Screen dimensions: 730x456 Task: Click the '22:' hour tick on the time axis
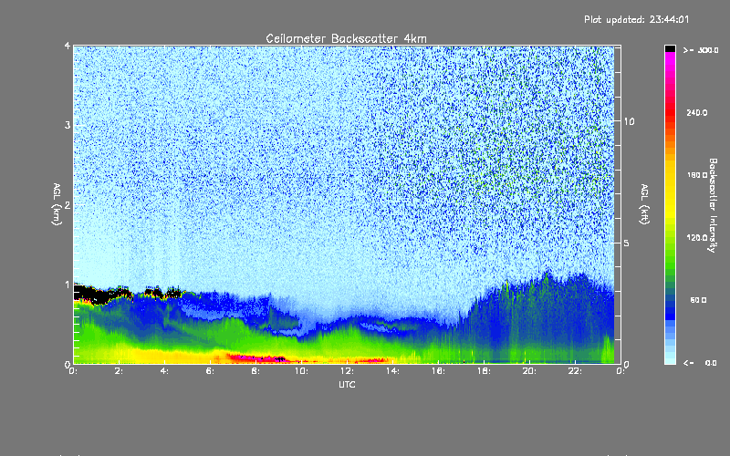pyautogui.click(x=575, y=371)
